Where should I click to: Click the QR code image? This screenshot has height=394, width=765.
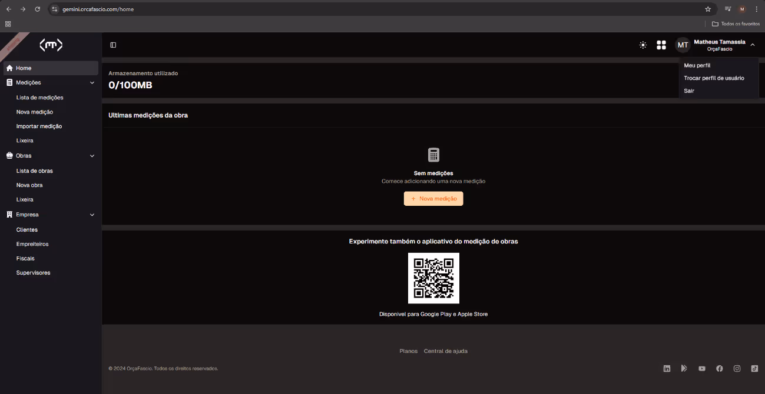433,278
